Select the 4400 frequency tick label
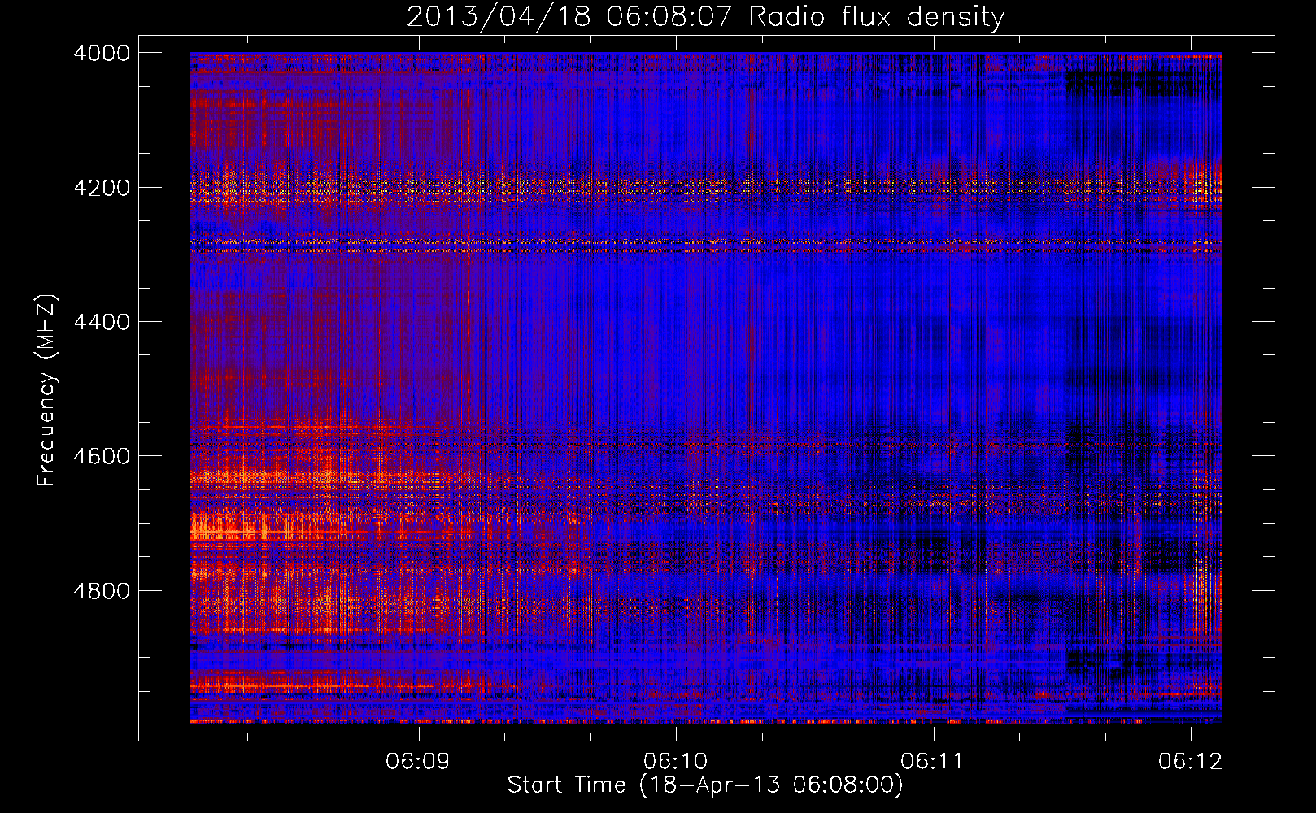1316x813 pixels. [x=102, y=322]
